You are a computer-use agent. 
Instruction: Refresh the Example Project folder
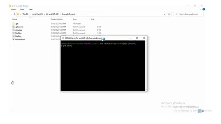(169, 14)
